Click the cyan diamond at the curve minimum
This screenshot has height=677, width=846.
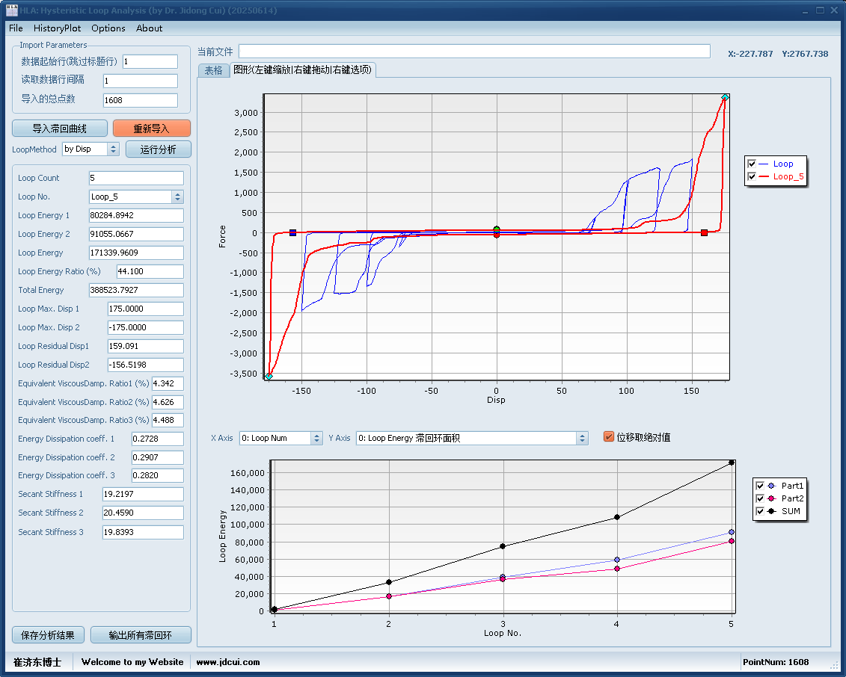click(269, 377)
